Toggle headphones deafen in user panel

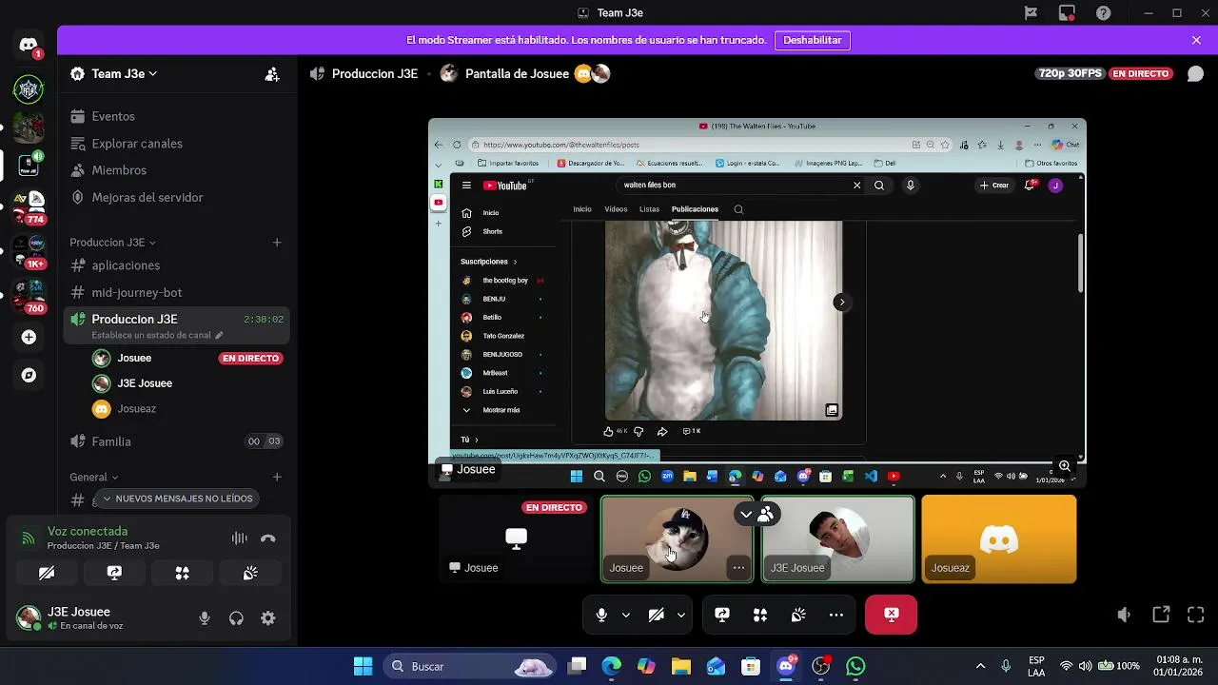(236, 618)
